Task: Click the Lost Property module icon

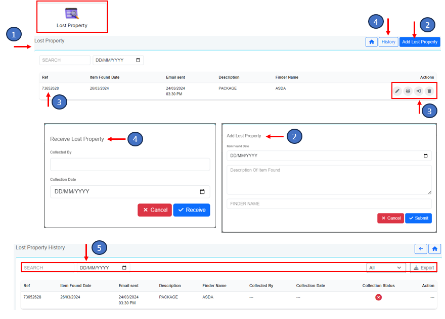Action: click(71, 14)
